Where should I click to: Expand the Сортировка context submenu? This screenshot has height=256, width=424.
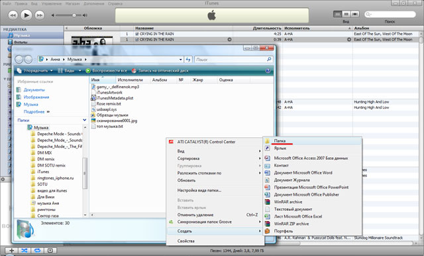[x=215, y=159]
